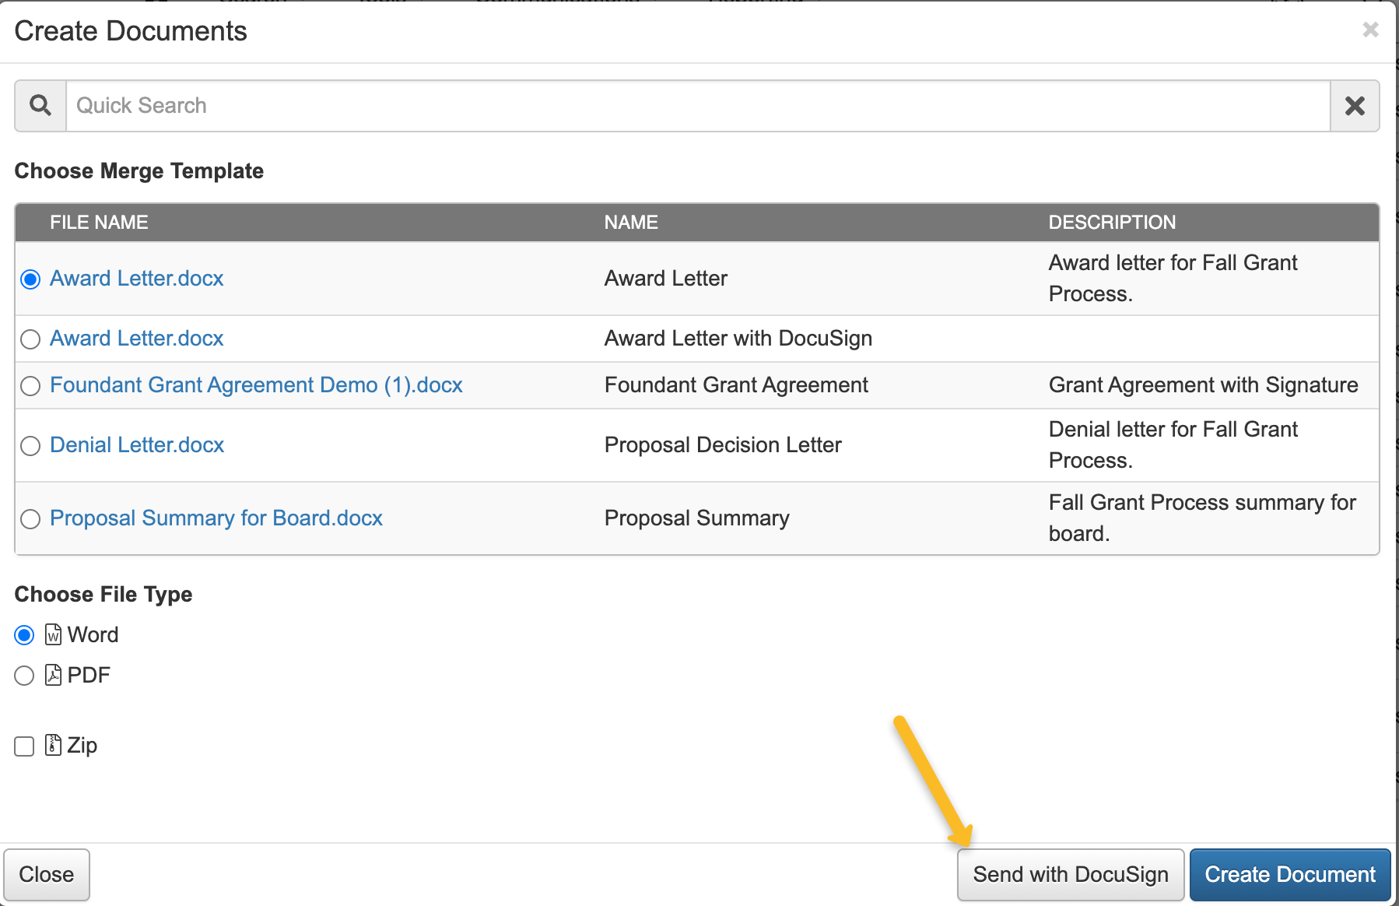
Task: Open Foundant Grant Agreement Demo (1).docx link
Action: (x=255, y=385)
